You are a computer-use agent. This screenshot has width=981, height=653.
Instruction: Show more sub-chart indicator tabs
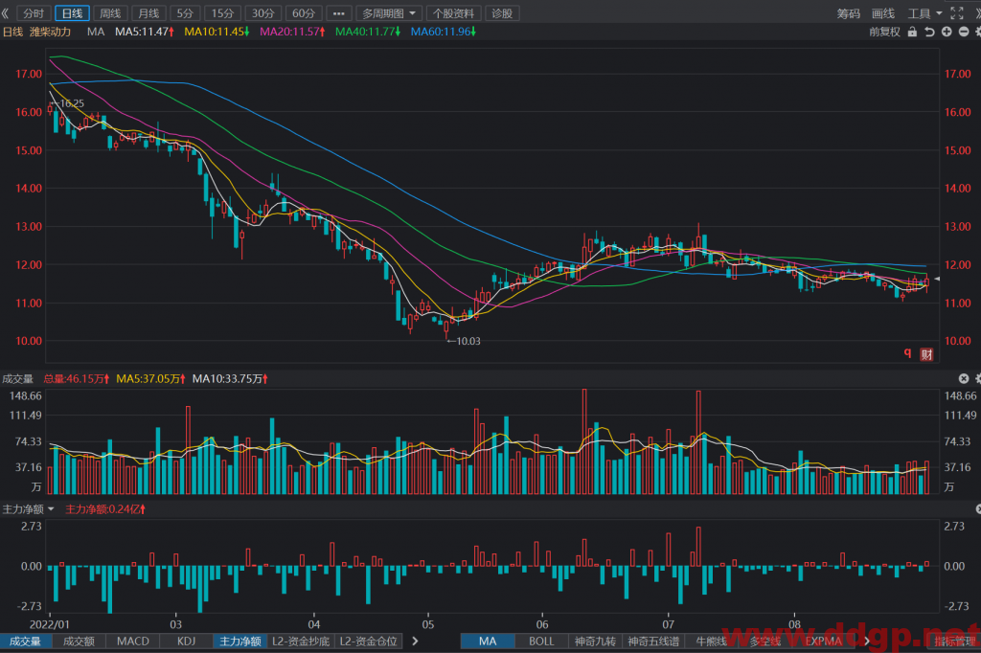pos(415,642)
